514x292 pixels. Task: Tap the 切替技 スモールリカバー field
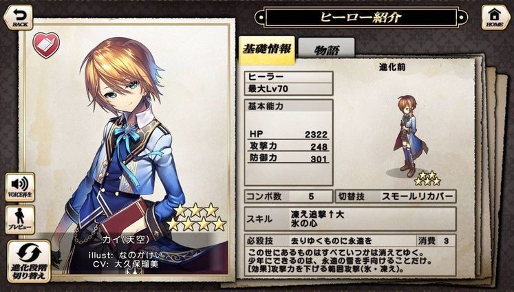(396, 196)
